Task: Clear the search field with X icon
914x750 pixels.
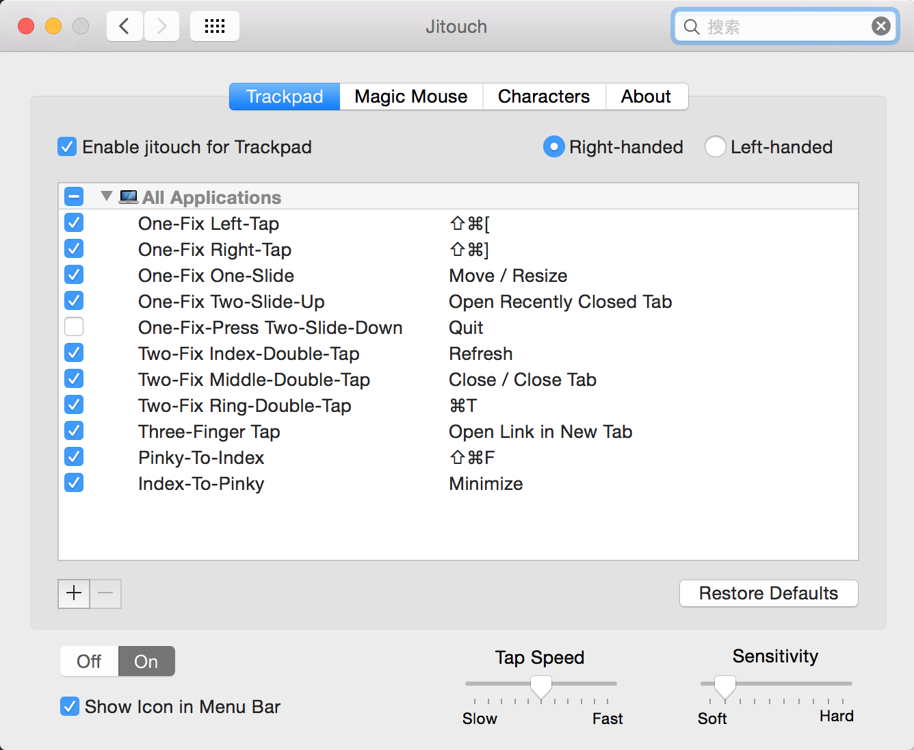Action: coord(881,27)
